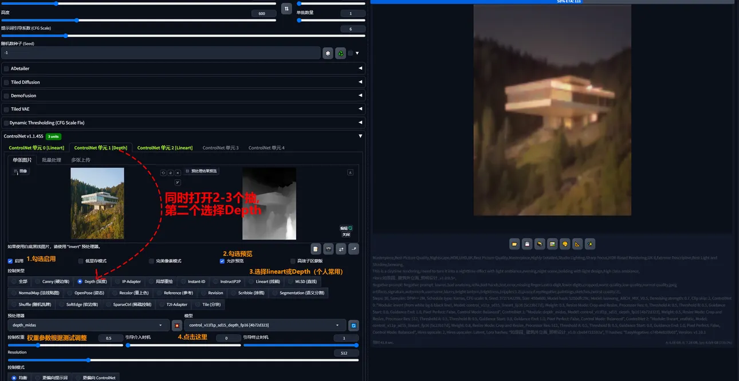Collapse the ControlNet v1.1.455 panel
Screen dimensions: 739x381
(360, 136)
